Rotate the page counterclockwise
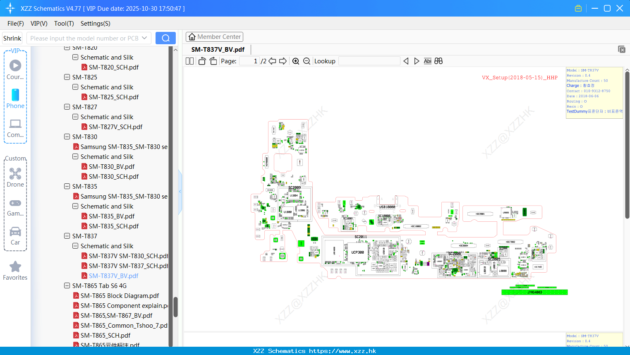The width and height of the screenshot is (630, 355). click(202, 61)
